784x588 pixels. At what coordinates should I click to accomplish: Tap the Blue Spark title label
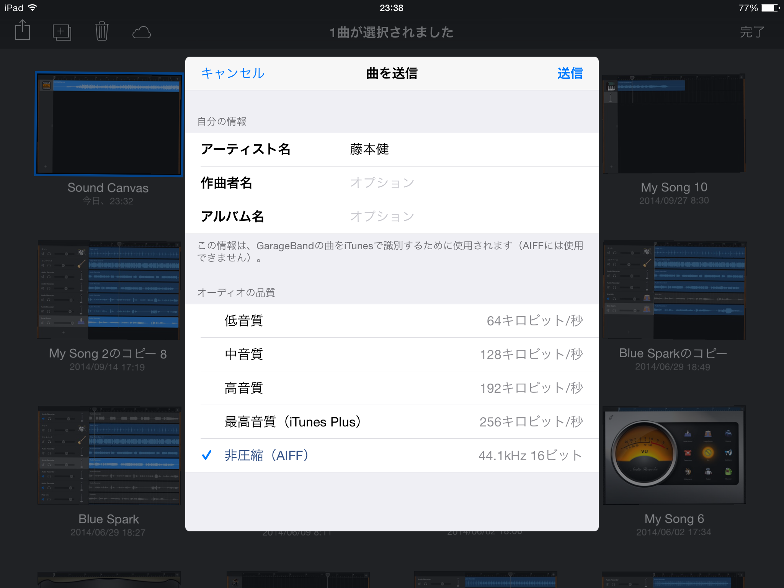tap(109, 519)
